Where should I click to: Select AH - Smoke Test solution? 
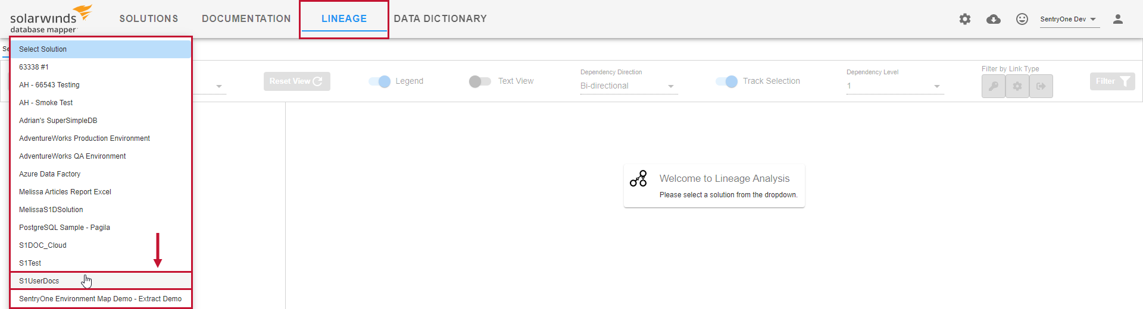click(x=101, y=103)
